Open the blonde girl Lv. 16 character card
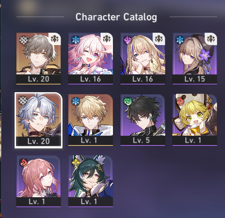This screenshot has width=225, height=218. coord(143,58)
